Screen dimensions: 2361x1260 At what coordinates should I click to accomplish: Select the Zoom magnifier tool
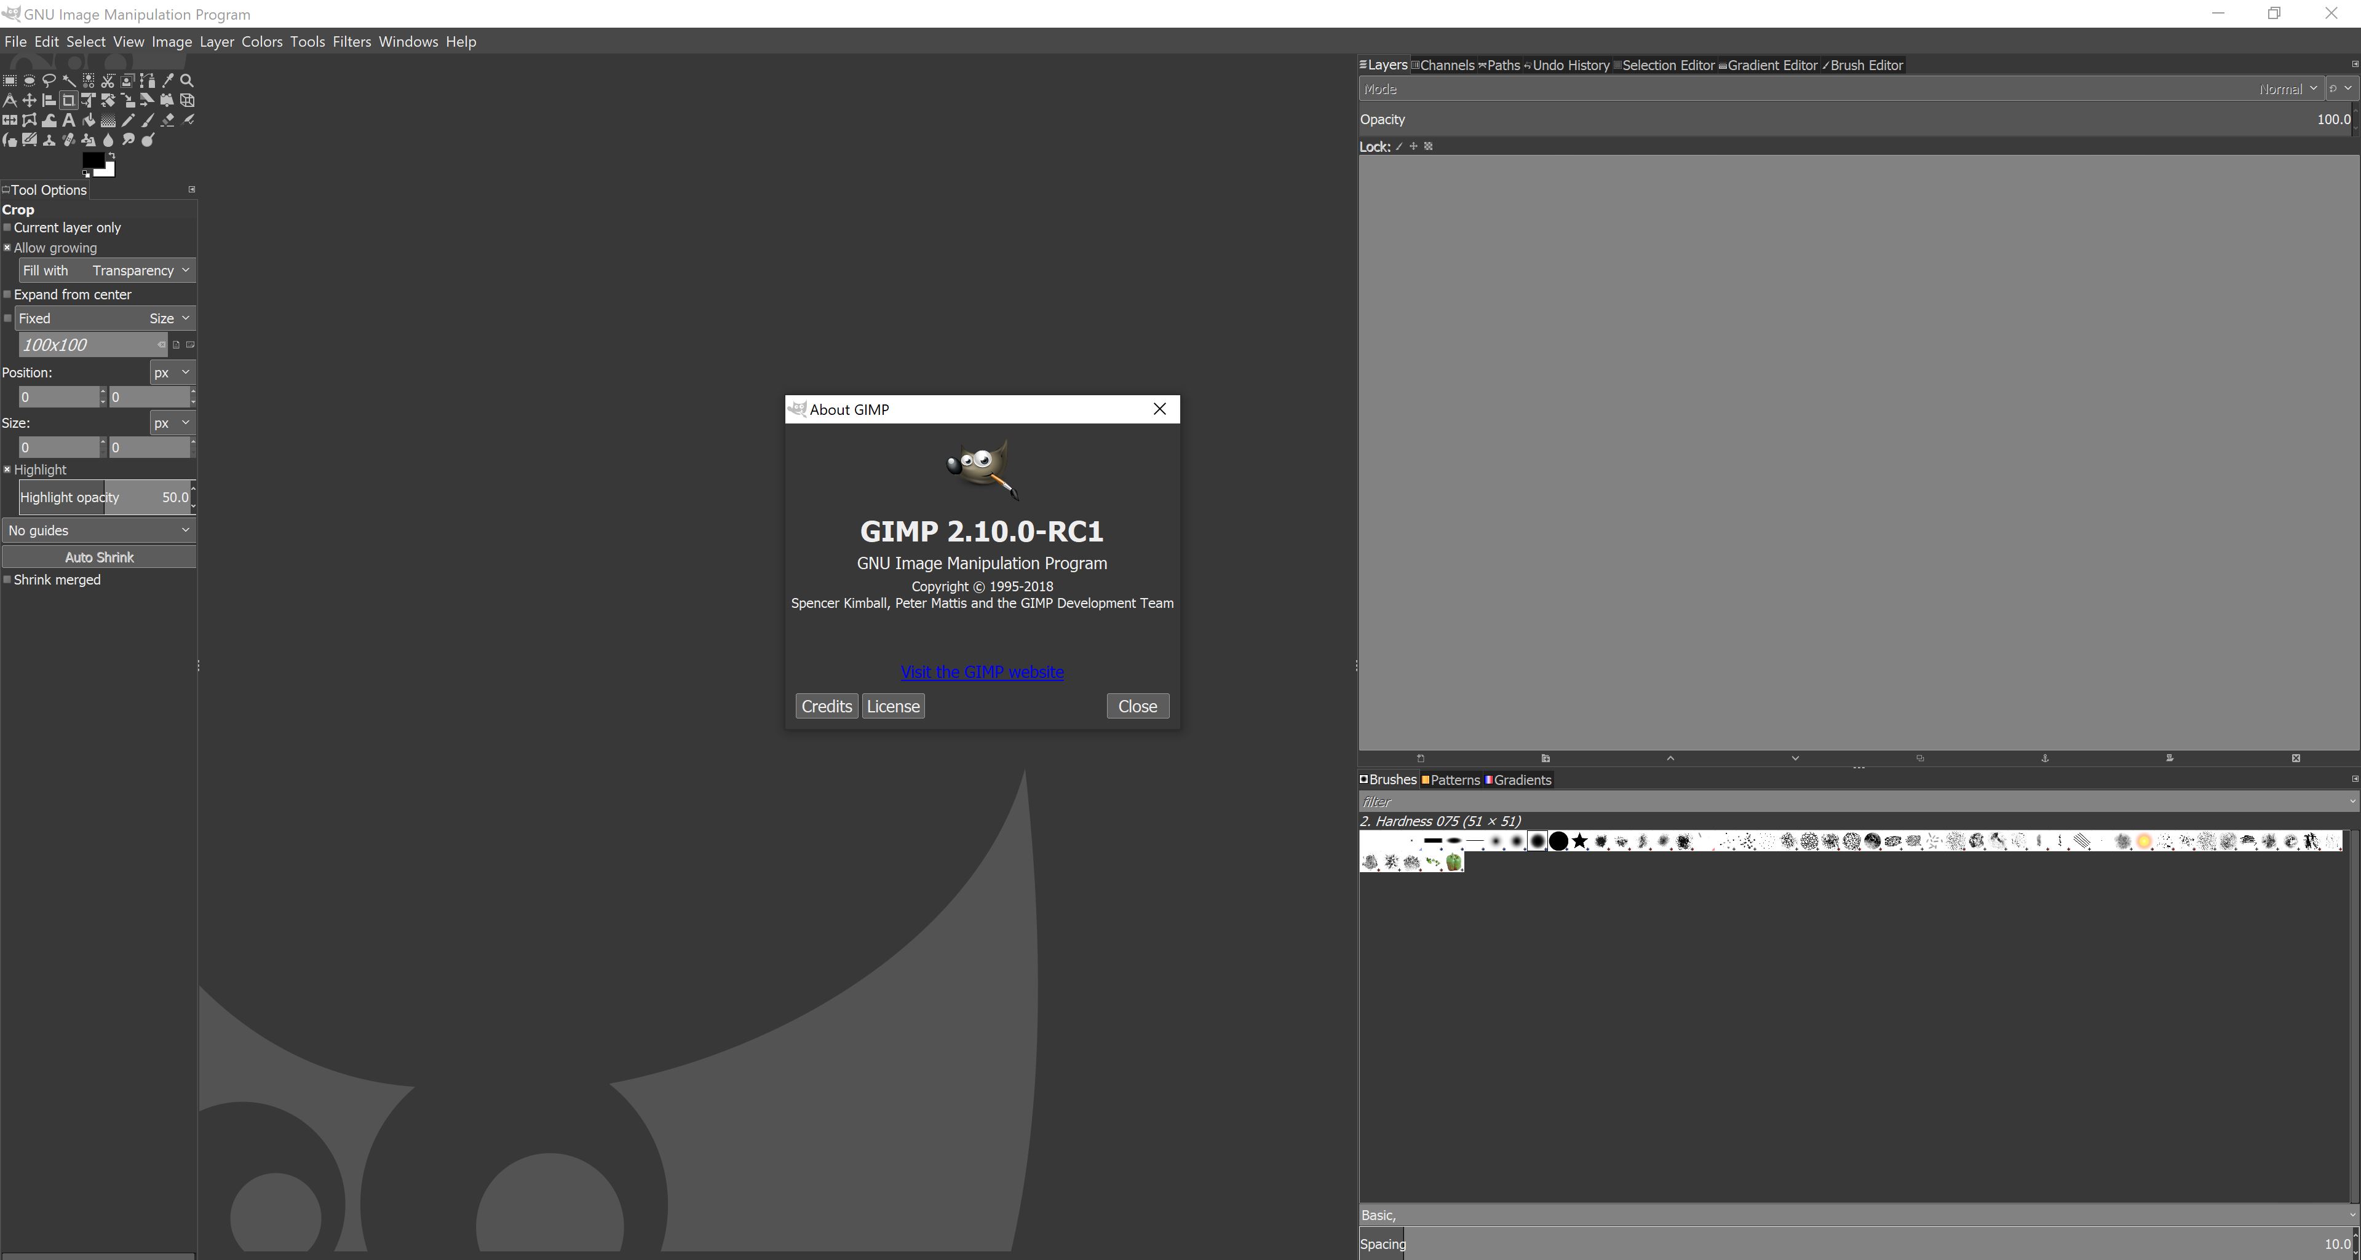[187, 81]
